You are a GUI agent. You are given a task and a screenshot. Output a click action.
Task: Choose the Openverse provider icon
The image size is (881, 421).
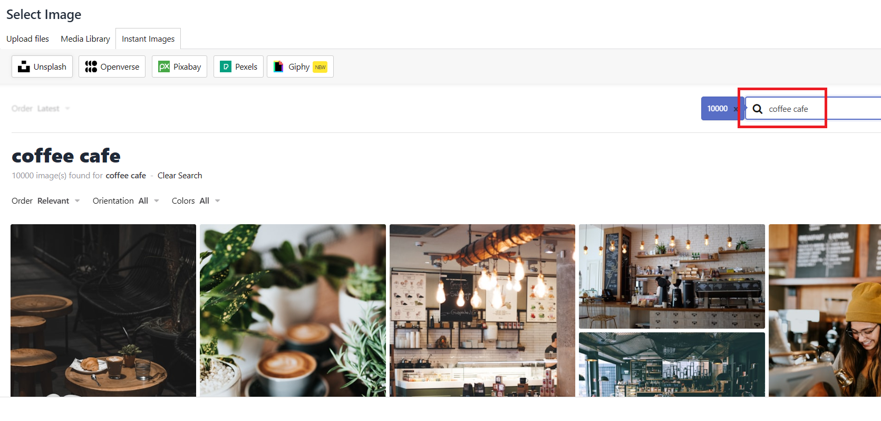coord(91,66)
